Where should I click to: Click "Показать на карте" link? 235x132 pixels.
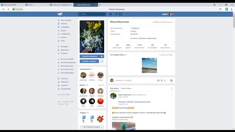coord(166,55)
